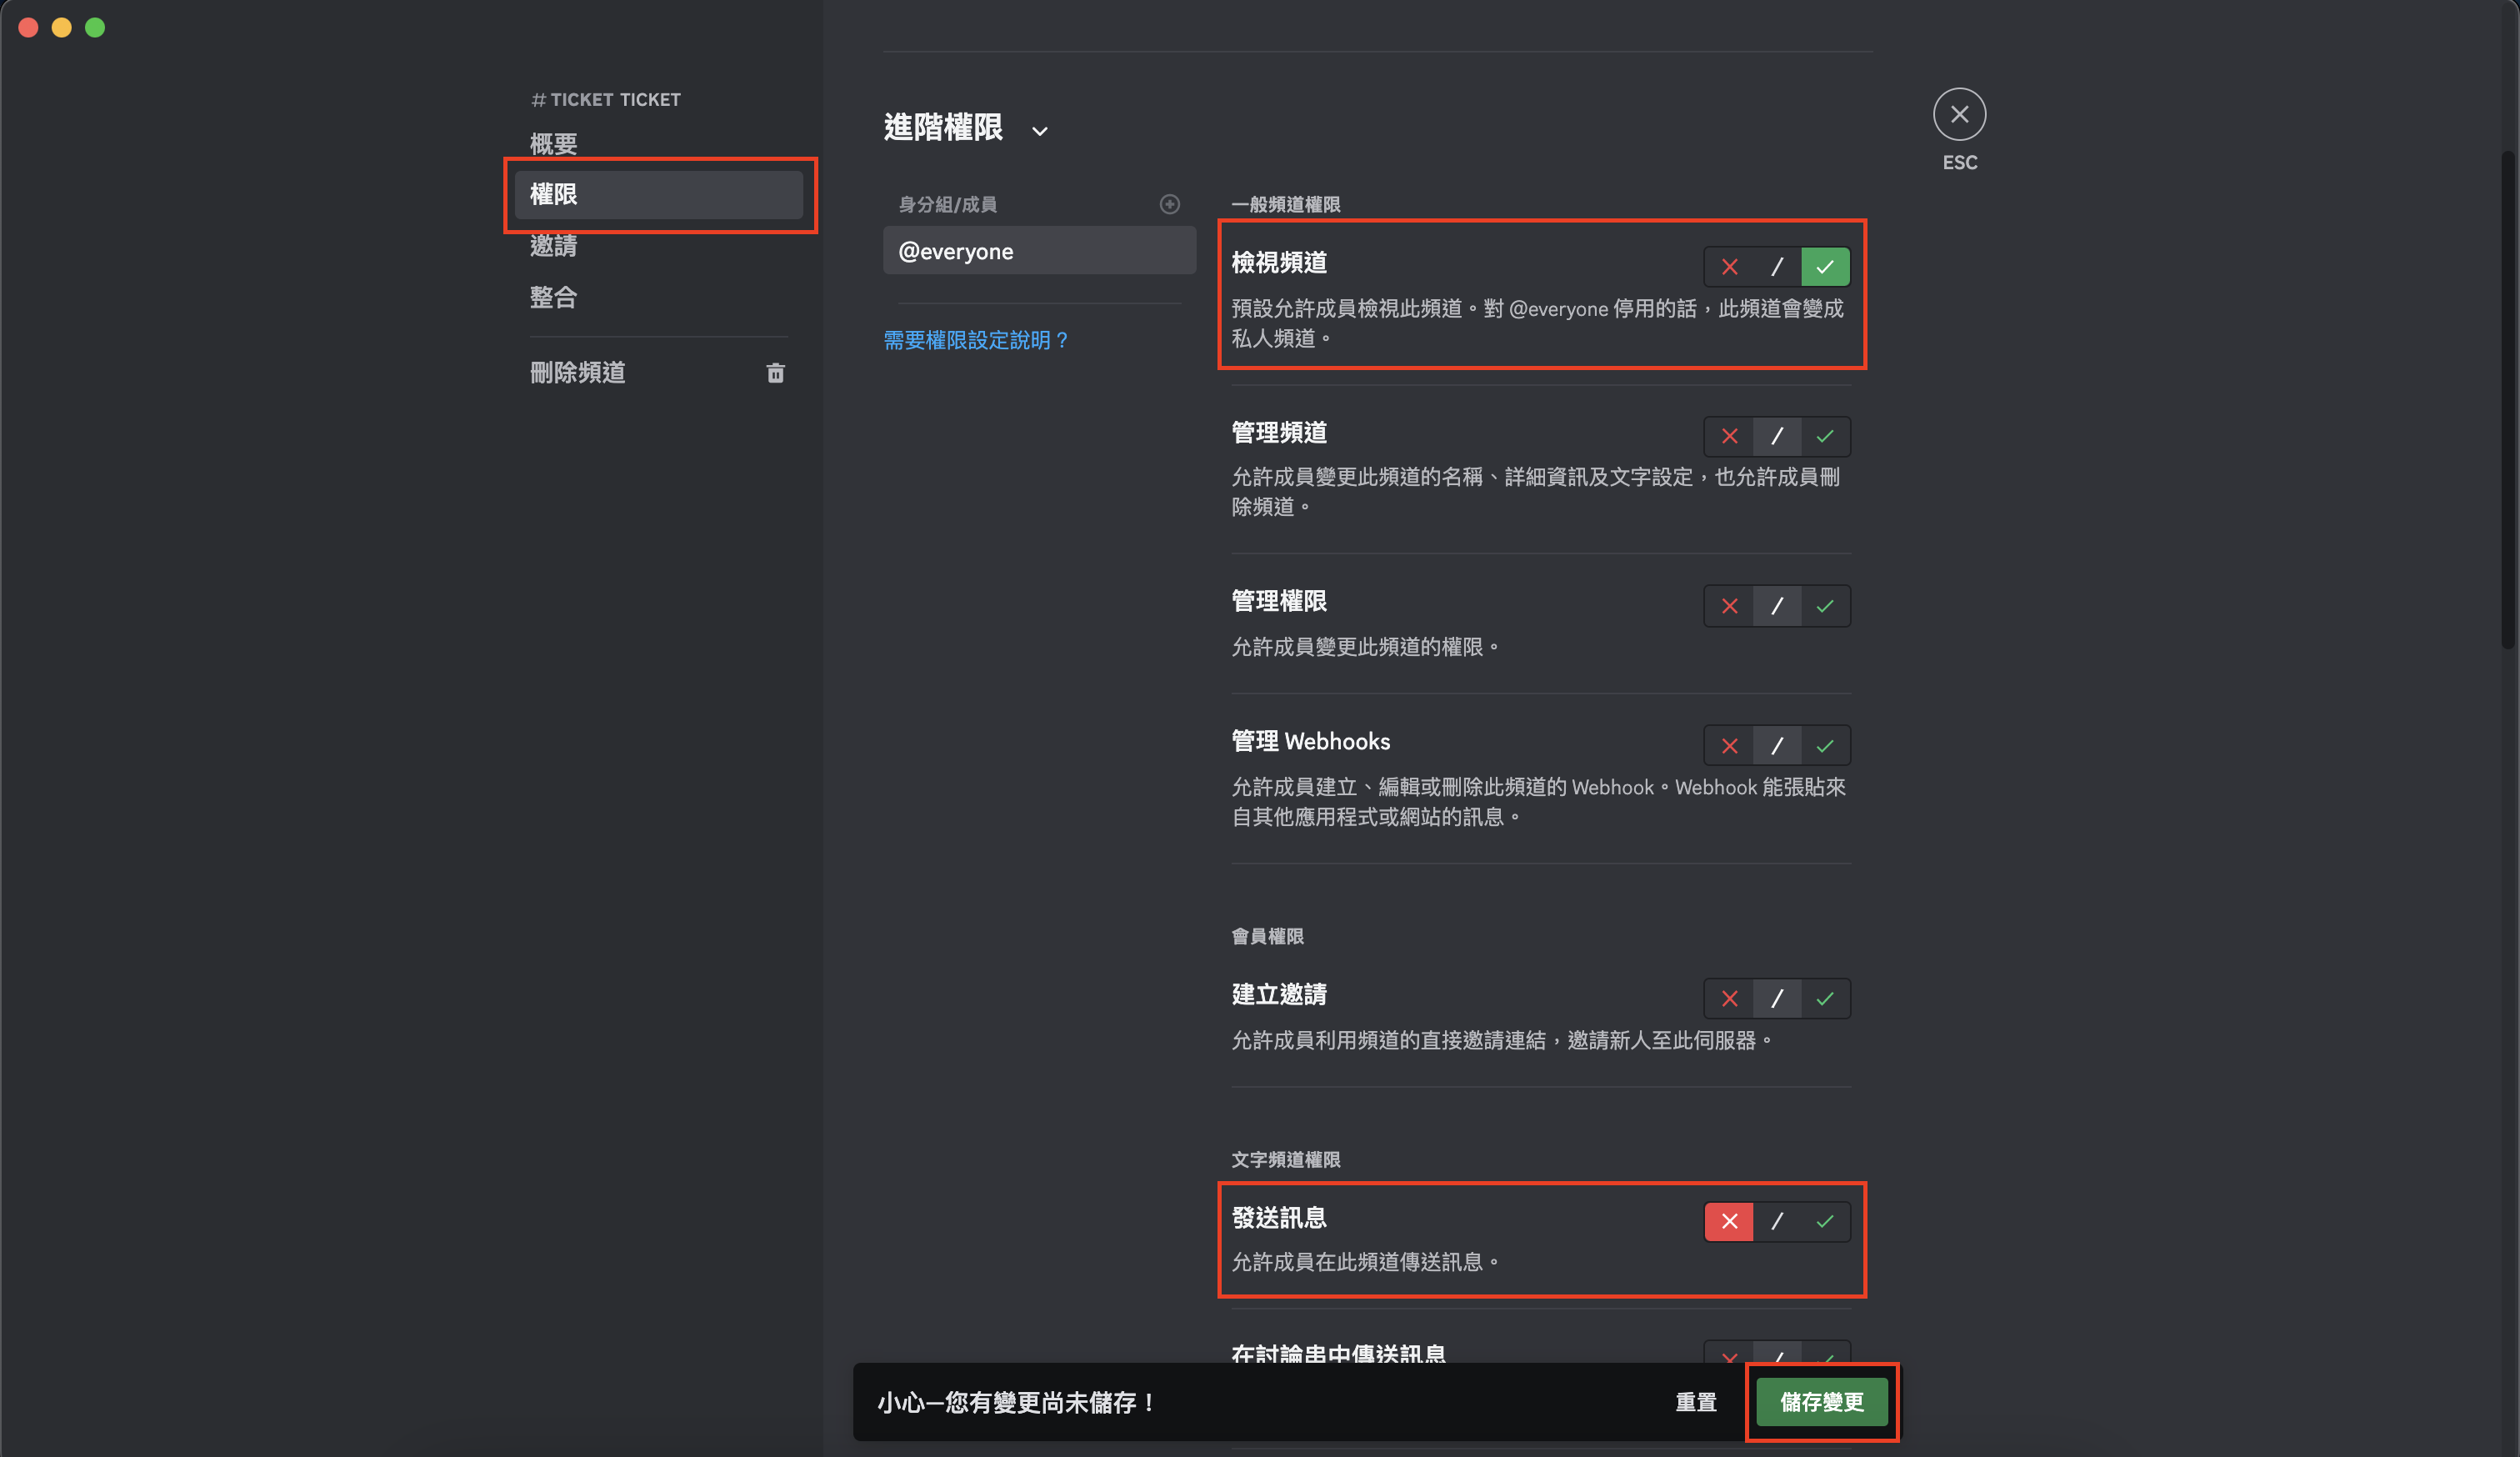The image size is (2520, 1457).
Task: Deny 管理頻道 with the red X
Action: click(1729, 436)
